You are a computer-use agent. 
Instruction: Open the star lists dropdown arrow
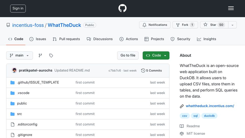click(x=232, y=25)
